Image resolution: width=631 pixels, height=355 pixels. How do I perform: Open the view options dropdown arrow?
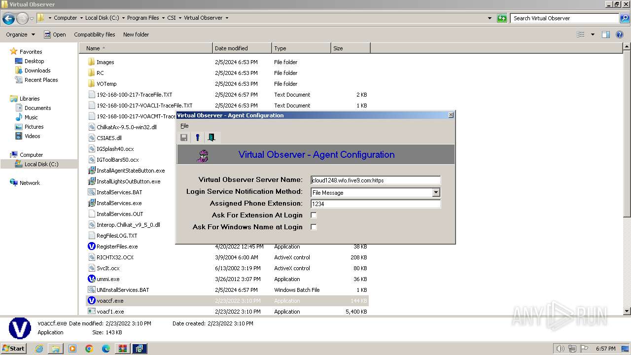tap(593, 35)
